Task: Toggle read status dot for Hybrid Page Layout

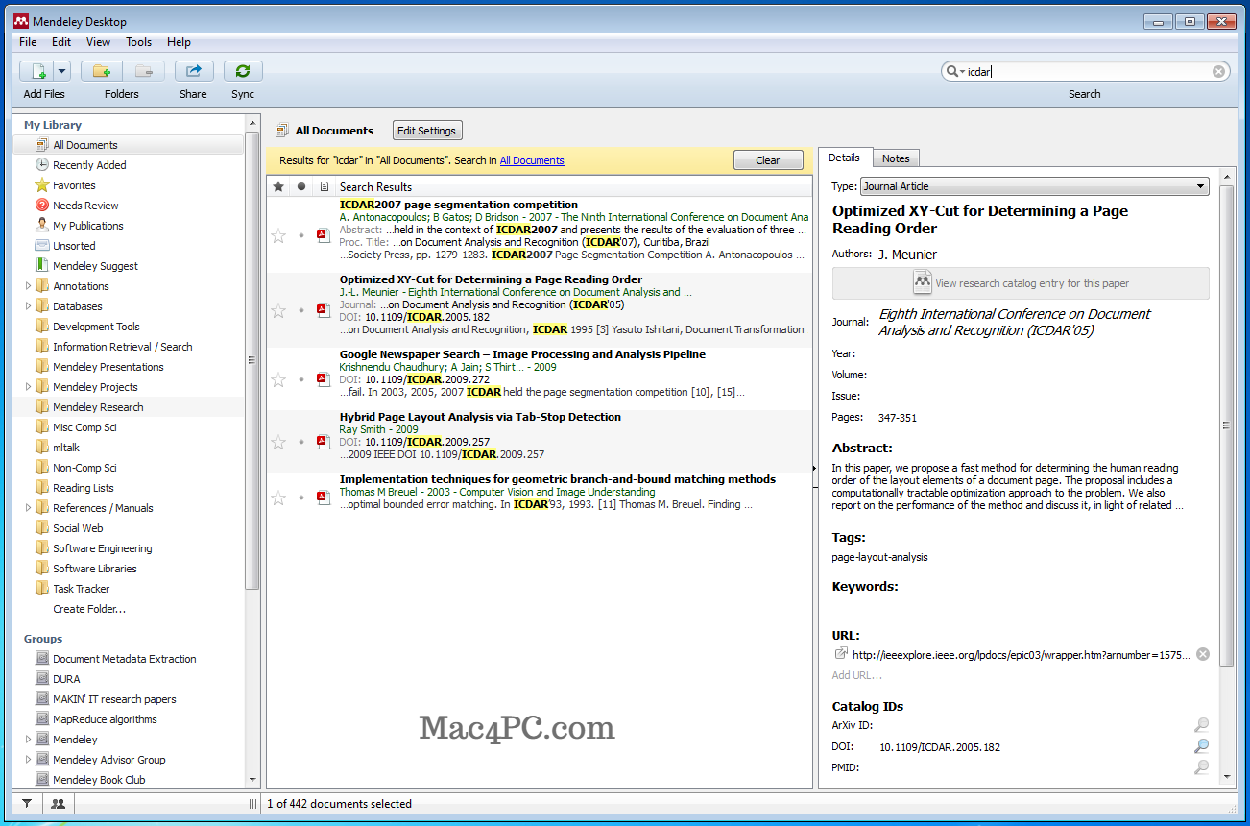Action: [301, 442]
